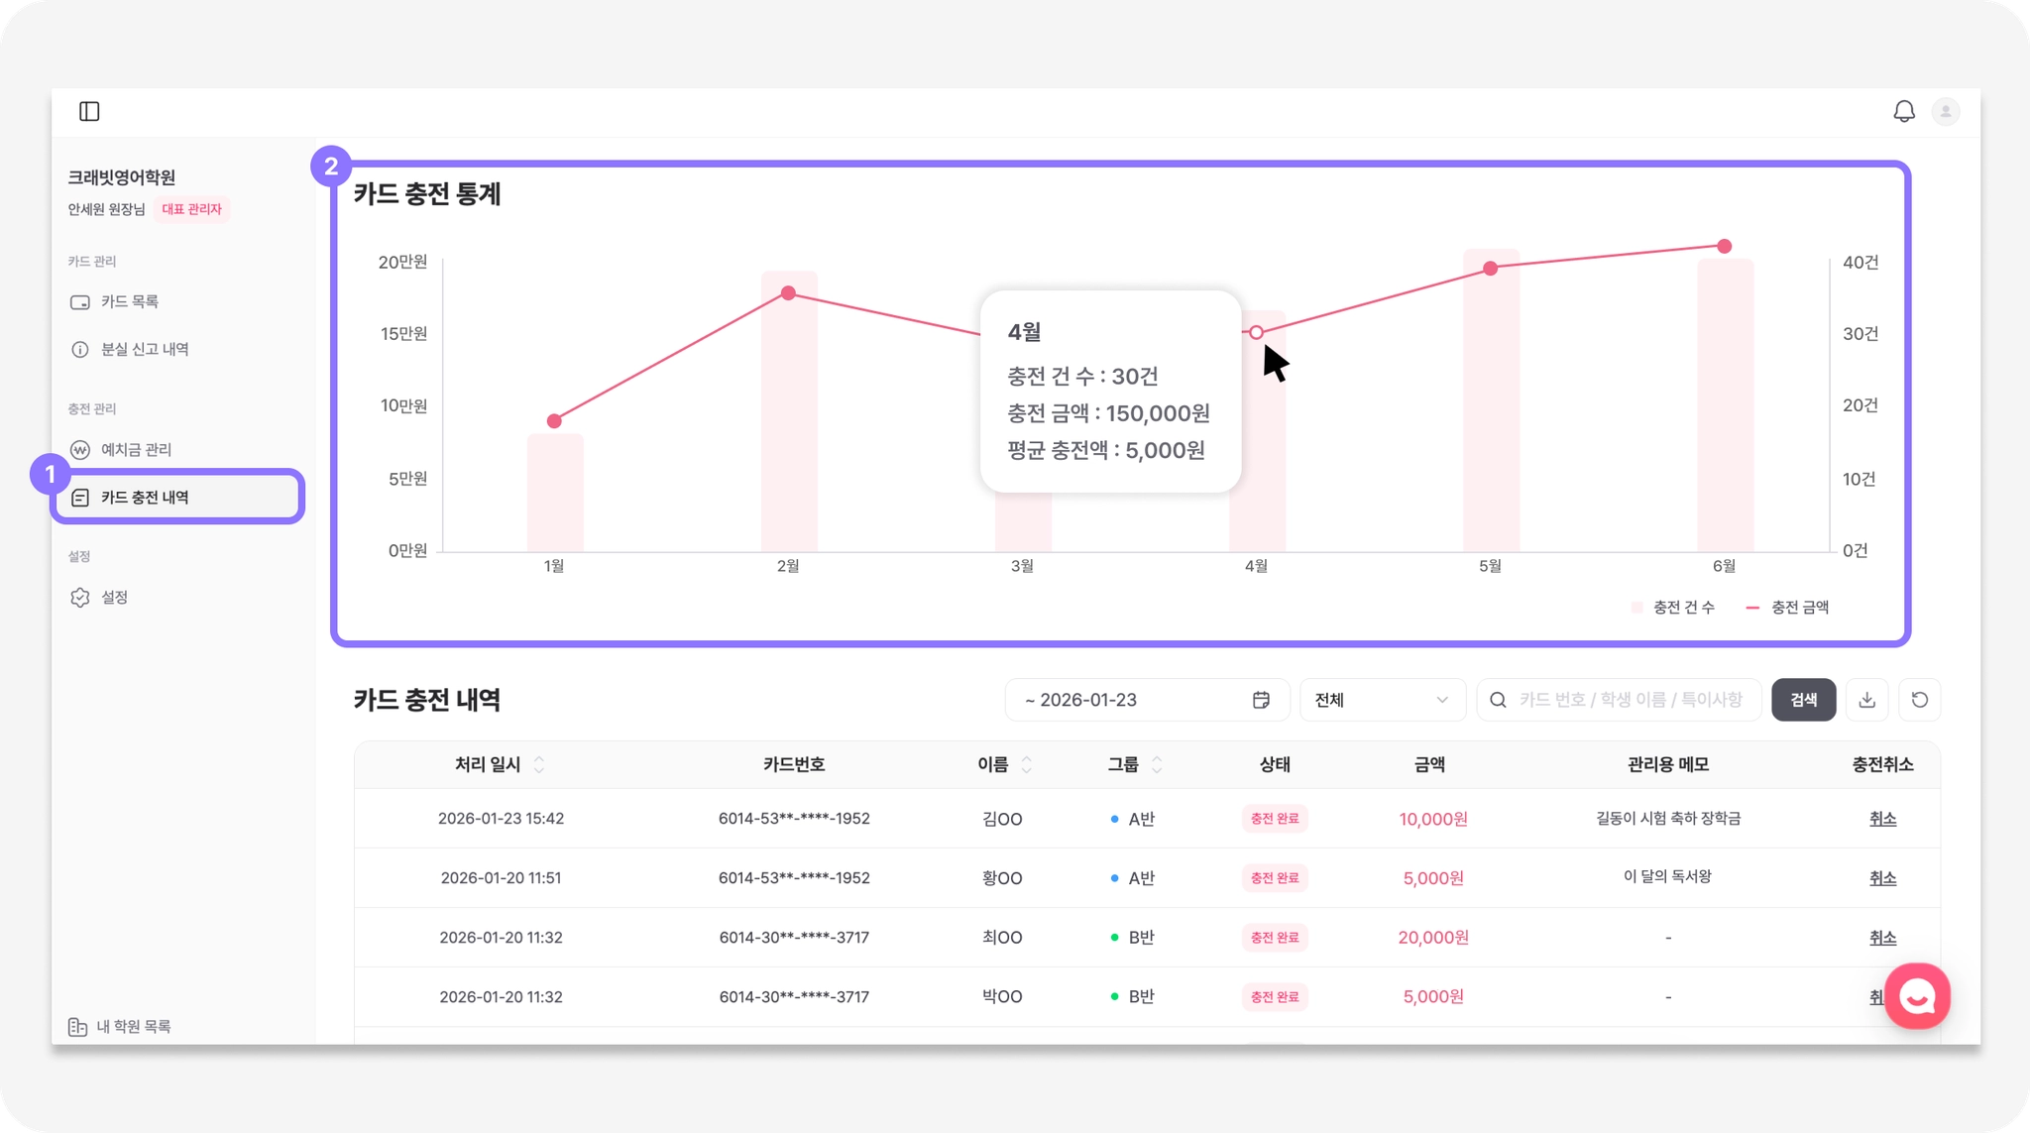Screen dimensions: 2030x1133
Task: Open the chat support bubble
Action: [1917, 995]
